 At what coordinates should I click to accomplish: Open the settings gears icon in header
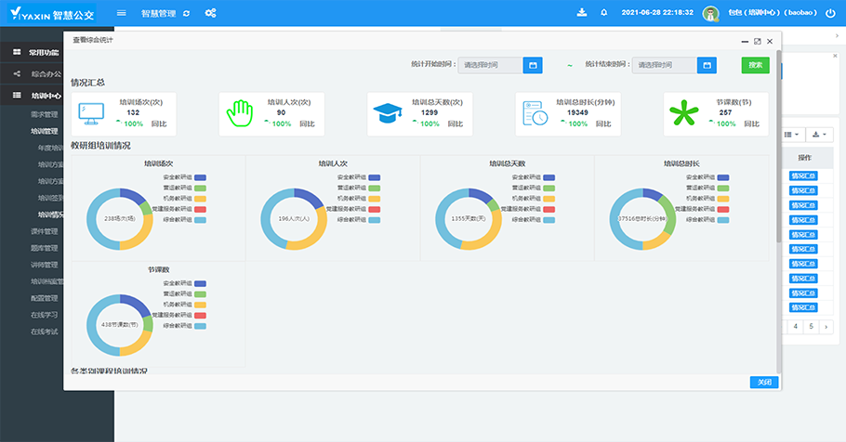pos(211,13)
